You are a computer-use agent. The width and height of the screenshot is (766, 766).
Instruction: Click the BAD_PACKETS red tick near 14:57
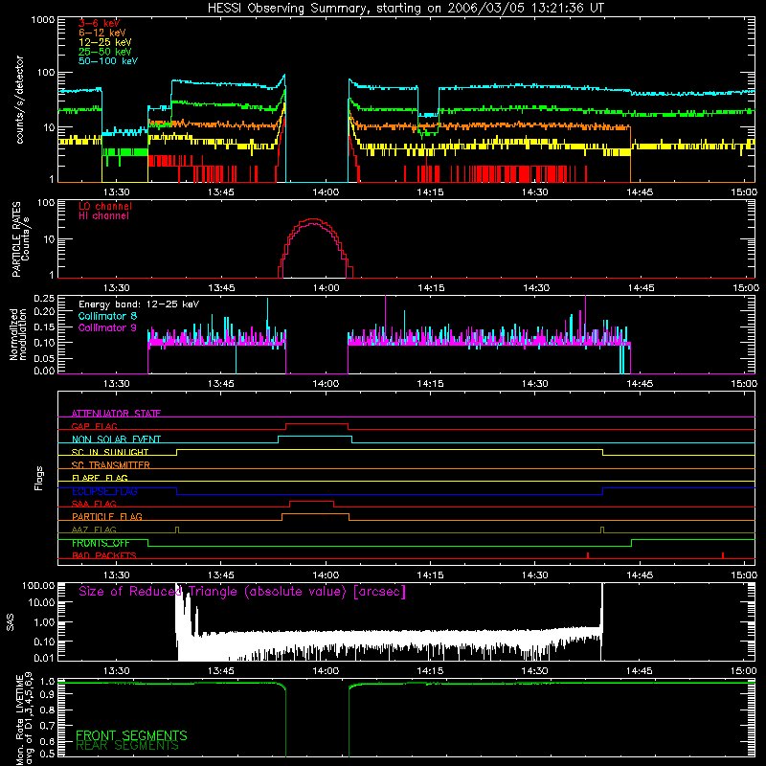[x=723, y=555]
